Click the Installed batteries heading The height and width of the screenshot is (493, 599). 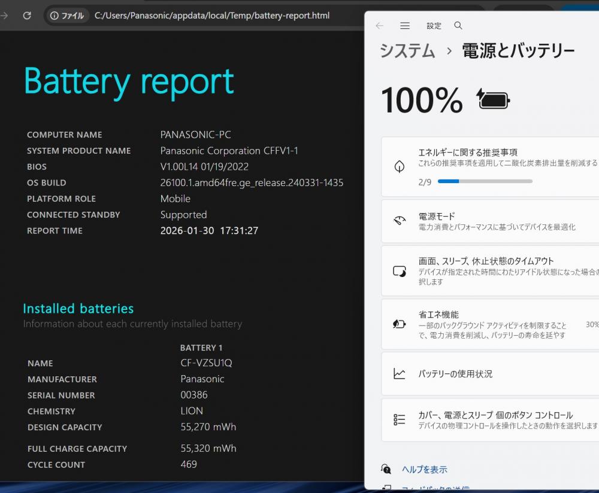point(78,308)
